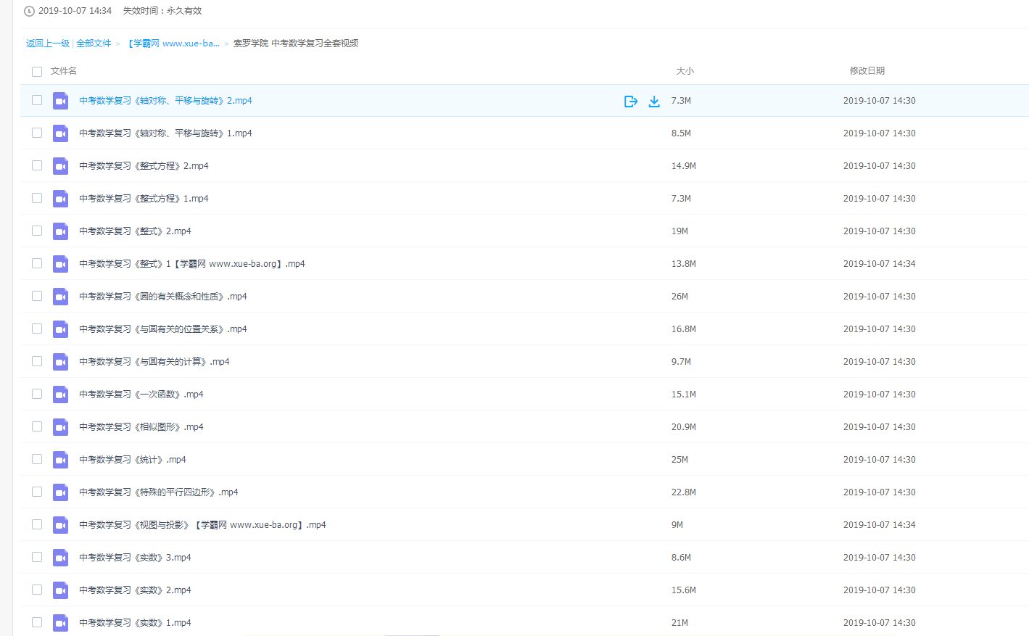1029x636 pixels.
Task: Open file 《特殊的平行四边形》.mp4
Action: pyautogui.click(x=159, y=492)
